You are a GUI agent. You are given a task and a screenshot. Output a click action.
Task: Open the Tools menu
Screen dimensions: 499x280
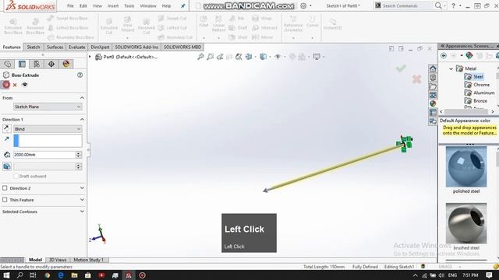129,5
